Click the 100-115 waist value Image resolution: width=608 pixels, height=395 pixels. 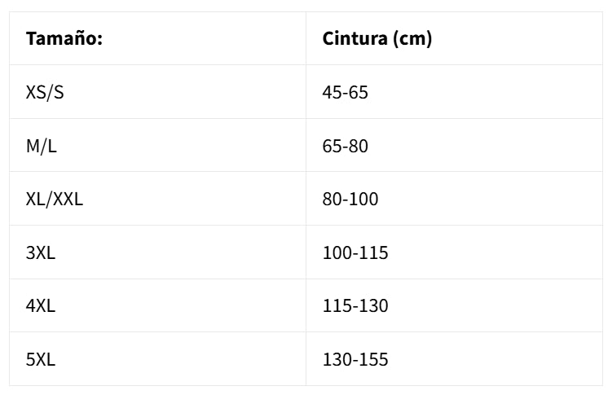tap(355, 253)
